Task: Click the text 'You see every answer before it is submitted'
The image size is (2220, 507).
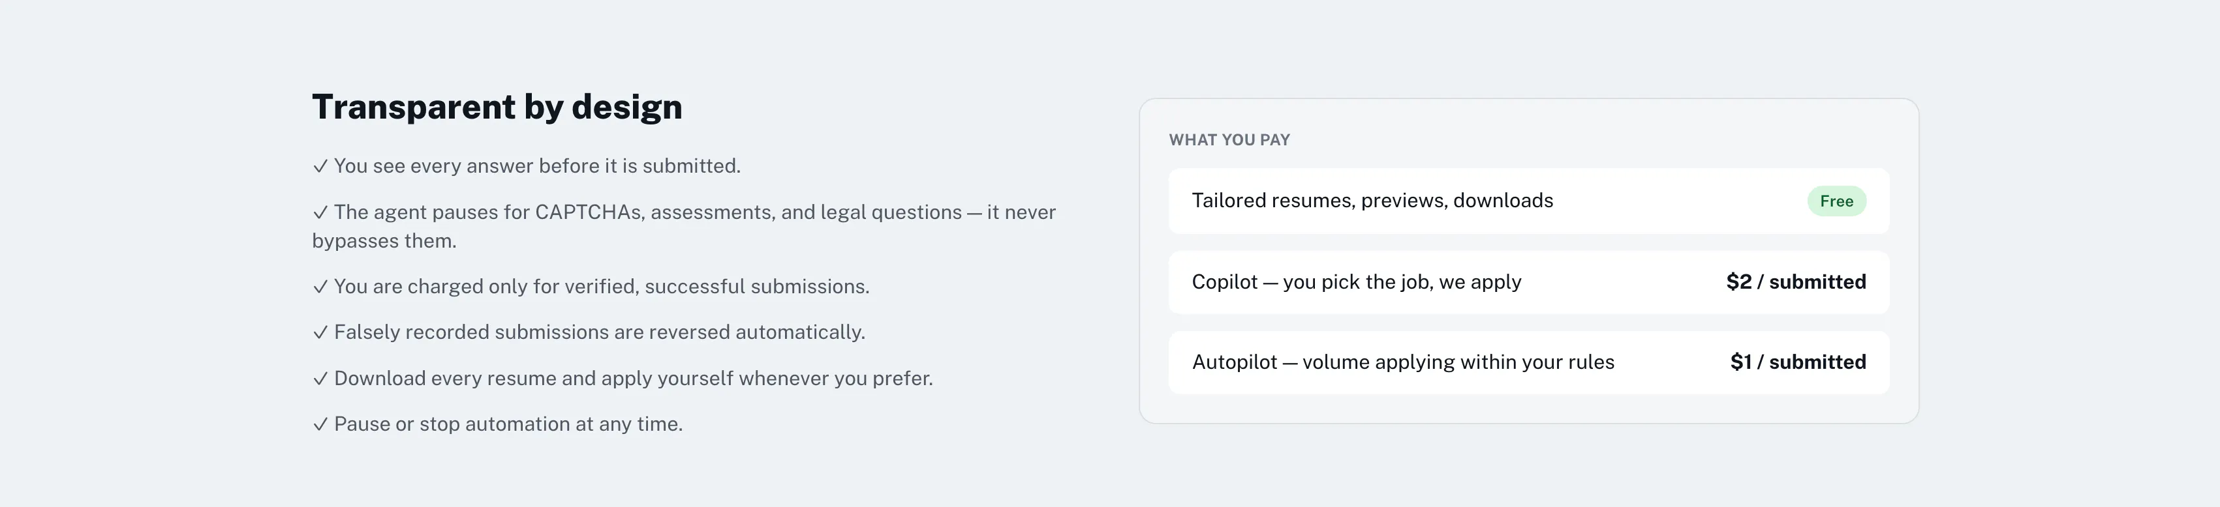Action: coord(537,166)
